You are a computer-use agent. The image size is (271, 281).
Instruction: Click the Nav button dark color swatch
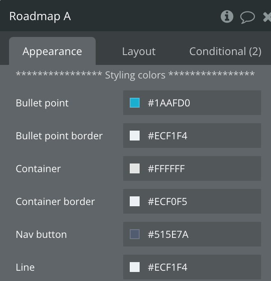[x=135, y=234]
